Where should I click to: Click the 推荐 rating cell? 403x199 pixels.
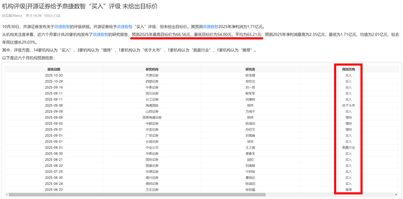click(349, 190)
